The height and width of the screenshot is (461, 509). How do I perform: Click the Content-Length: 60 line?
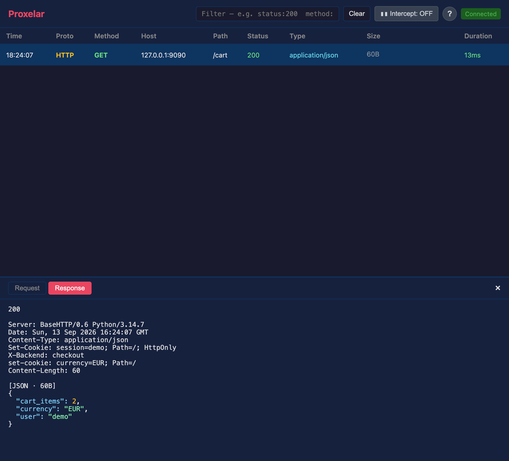(44, 371)
